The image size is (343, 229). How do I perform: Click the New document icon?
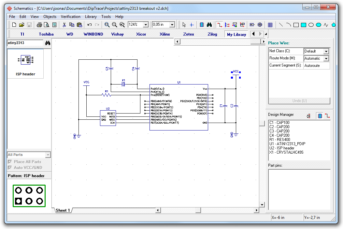14,25
